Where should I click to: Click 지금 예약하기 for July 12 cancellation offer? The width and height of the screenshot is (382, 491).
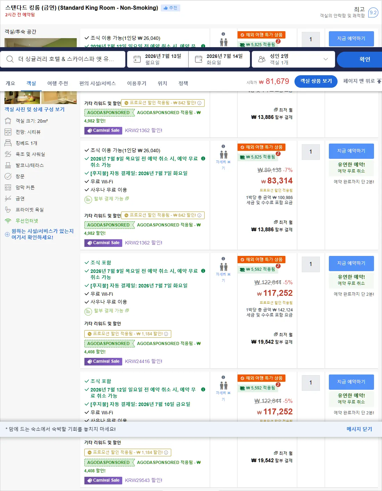click(x=351, y=382)
